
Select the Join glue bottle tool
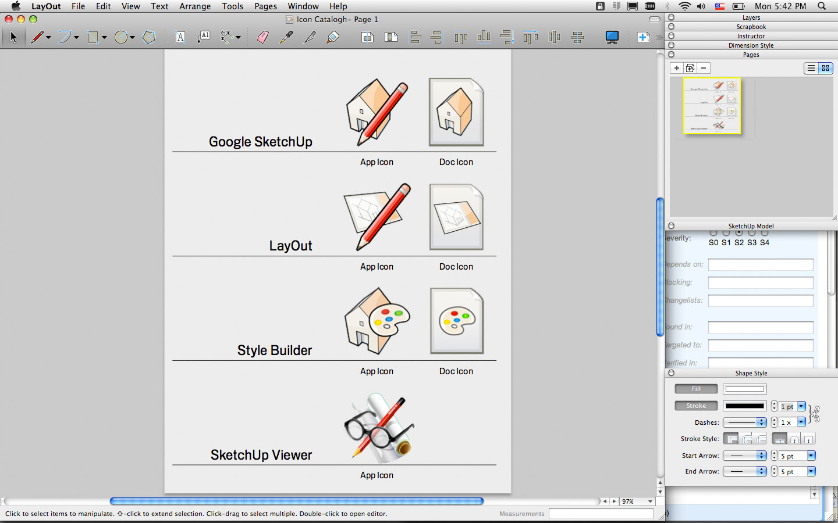point(333,37)
